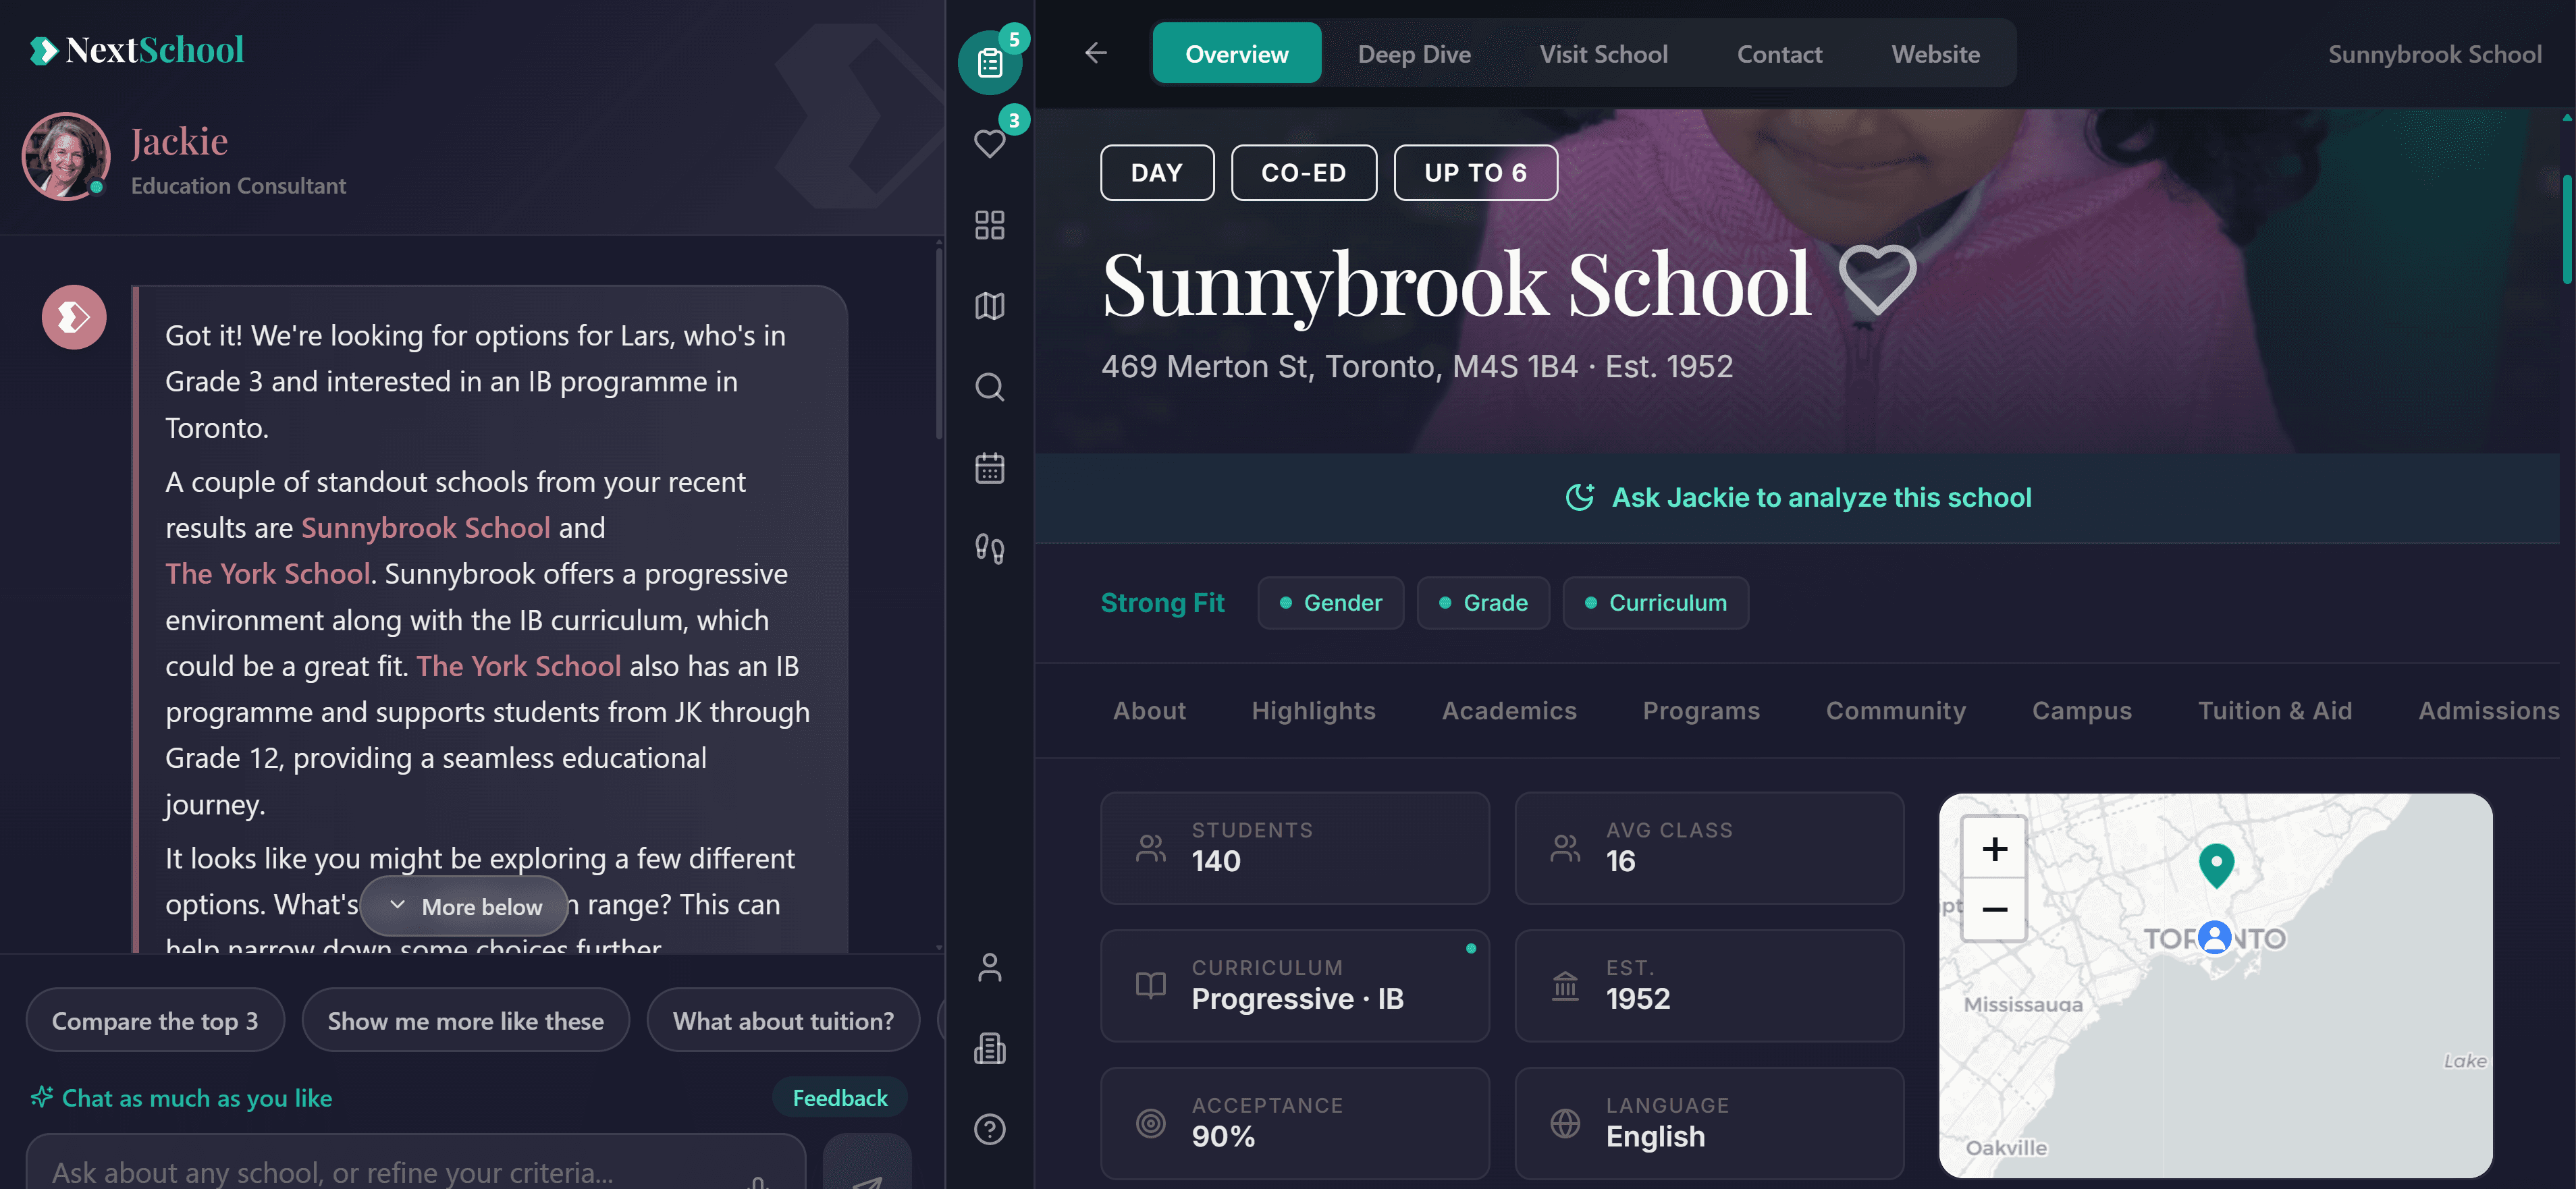Image resolution: width=2576 pixels, height=1189 pixels.
Task: Open the Website tab
Action: pos(1935,53)
